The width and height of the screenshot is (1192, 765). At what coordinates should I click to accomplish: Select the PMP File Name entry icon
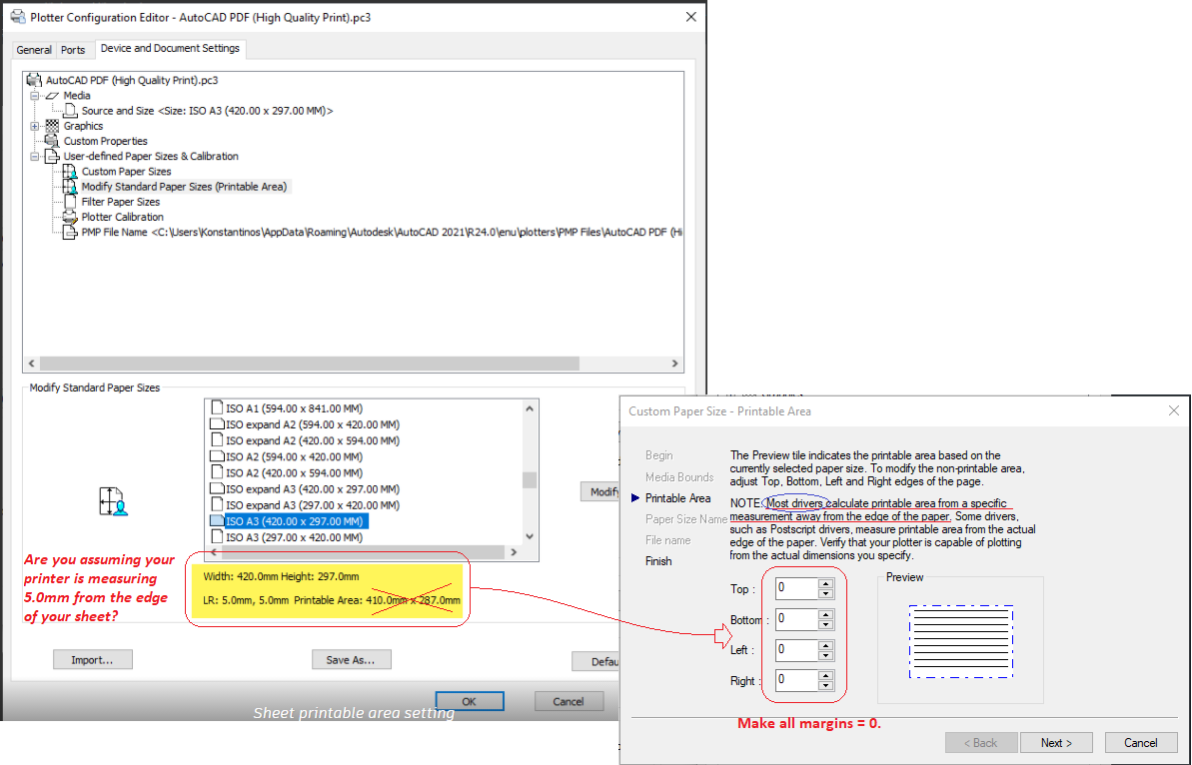point(69,231)
